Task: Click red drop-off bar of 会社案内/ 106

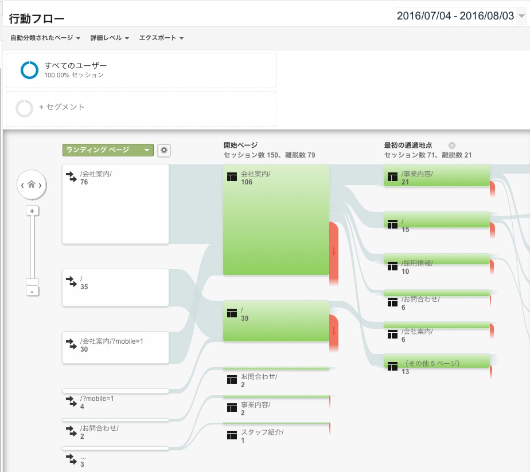Action: tap(334, 253)
